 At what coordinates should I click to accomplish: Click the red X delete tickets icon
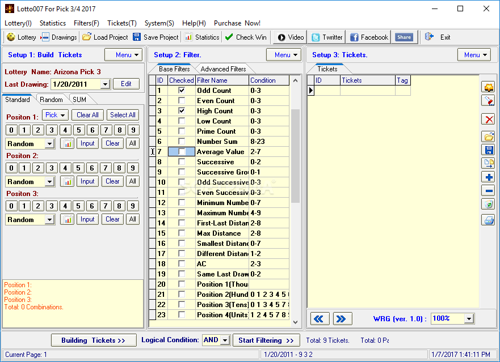(488, 120)
